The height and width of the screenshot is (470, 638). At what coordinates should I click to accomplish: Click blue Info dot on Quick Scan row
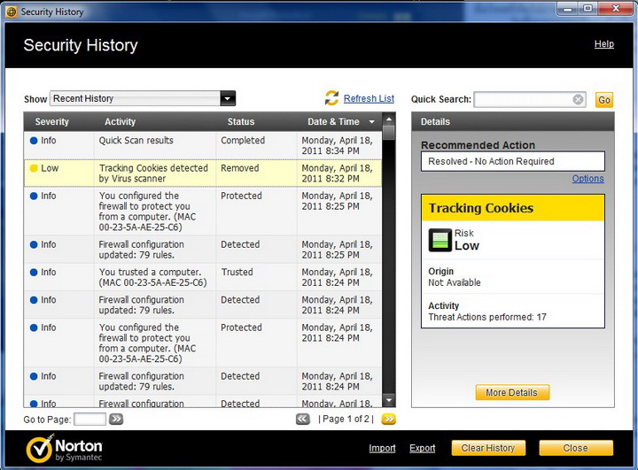[x=34, y=141]
